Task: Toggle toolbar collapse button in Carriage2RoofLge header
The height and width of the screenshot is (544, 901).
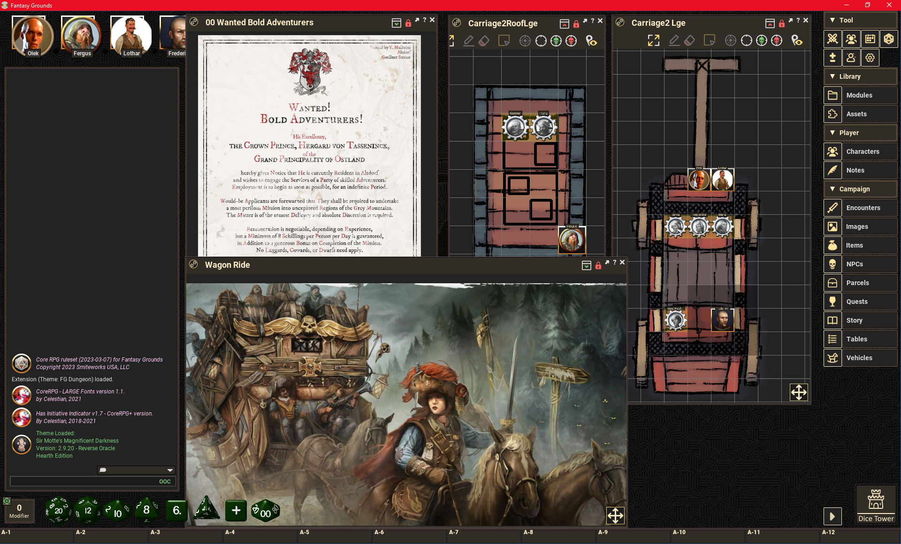Action: point(565,24)
